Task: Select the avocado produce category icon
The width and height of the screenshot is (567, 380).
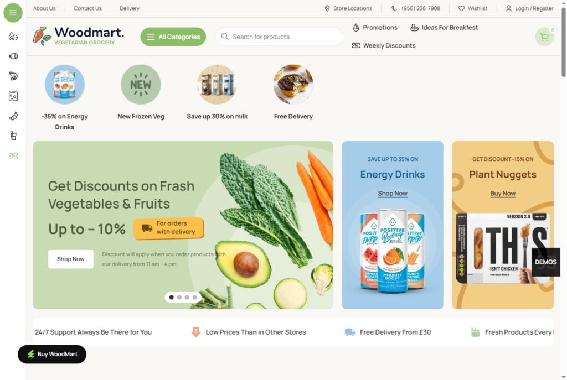Action: [x=13, y=37]
